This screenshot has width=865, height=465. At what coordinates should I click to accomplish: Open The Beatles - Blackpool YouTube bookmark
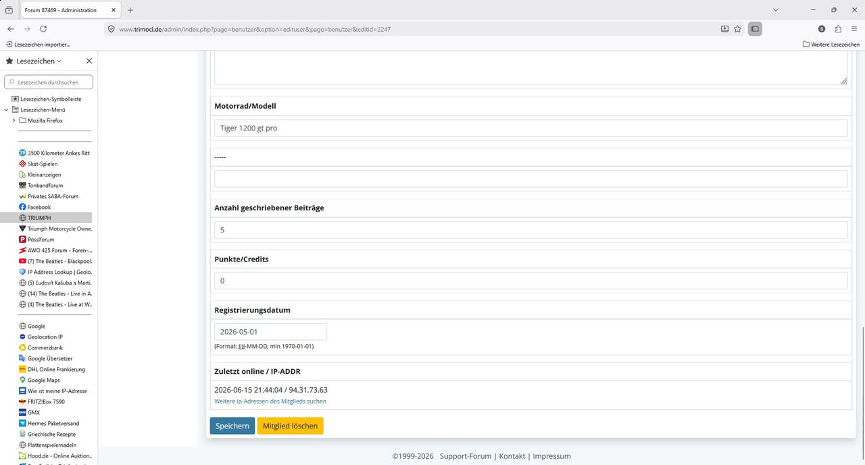55,261
